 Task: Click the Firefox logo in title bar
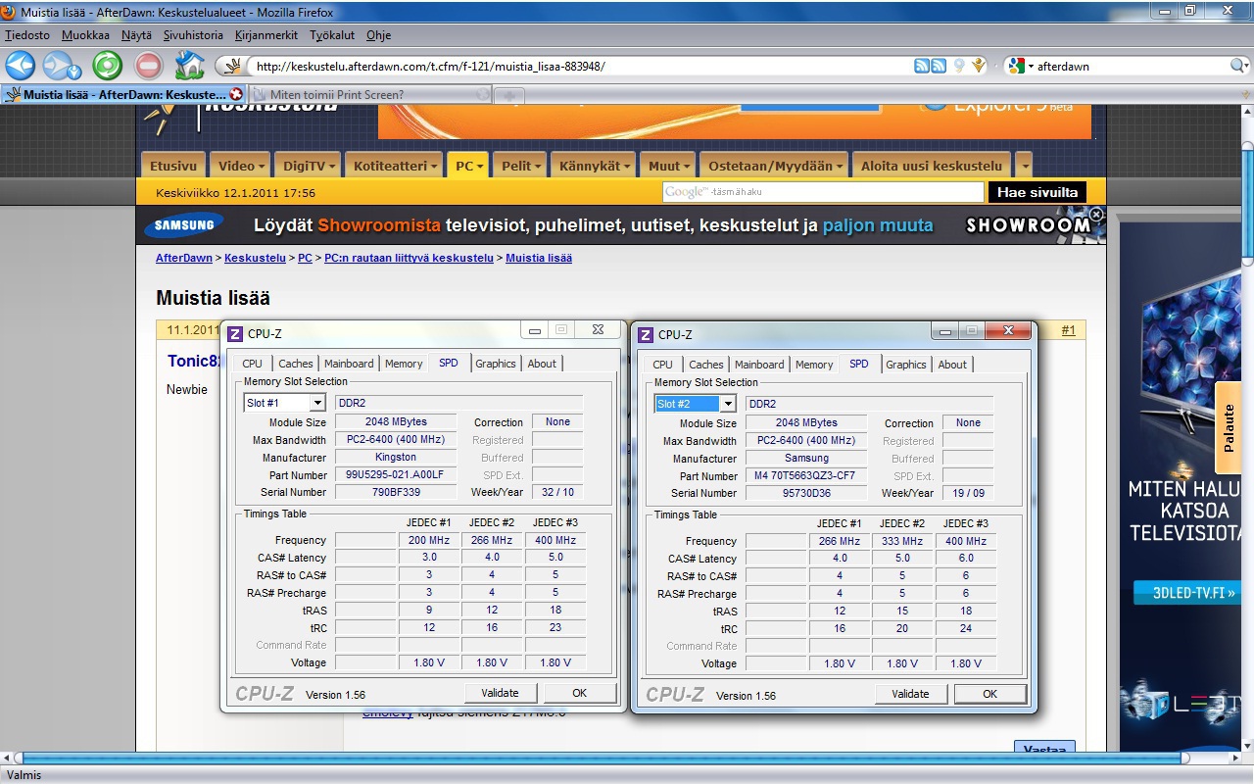click(10, 13)
